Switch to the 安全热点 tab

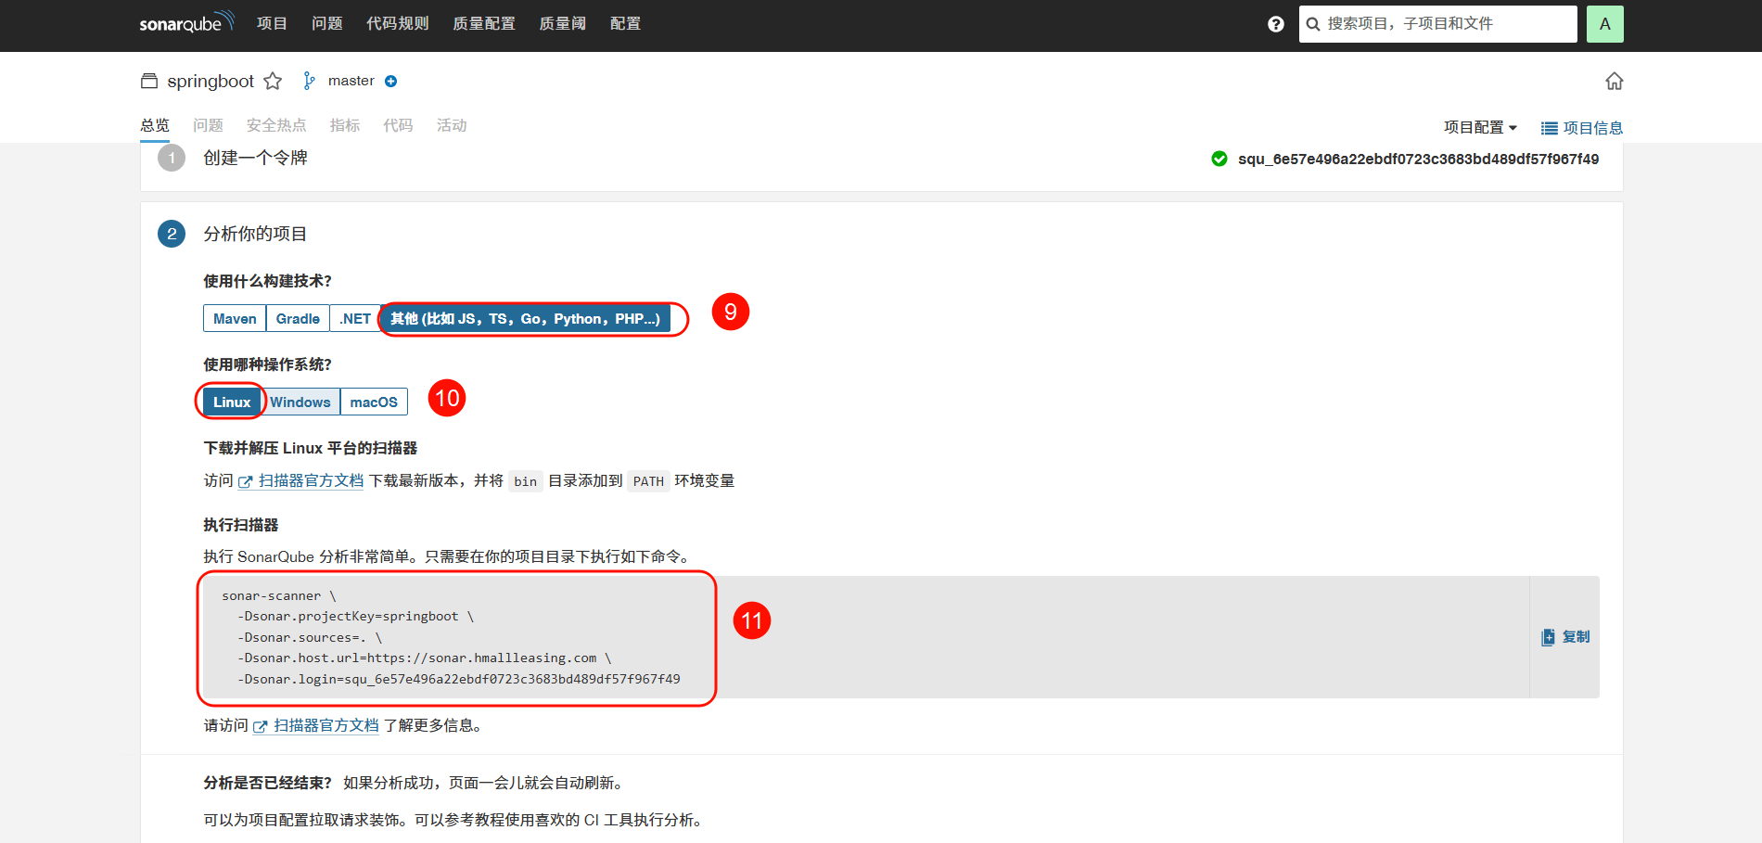point(276,125)
